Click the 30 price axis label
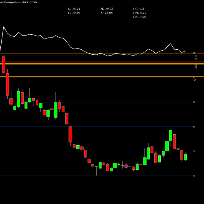The image size is (204, 204). pos(194,102)
